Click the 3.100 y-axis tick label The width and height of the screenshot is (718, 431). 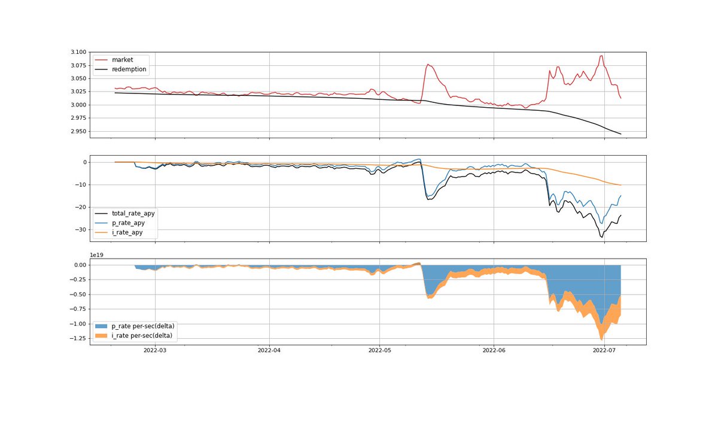point(77,53)
